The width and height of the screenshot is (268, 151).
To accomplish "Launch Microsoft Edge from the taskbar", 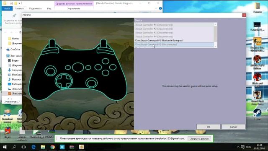I will [x=33, y=147].
